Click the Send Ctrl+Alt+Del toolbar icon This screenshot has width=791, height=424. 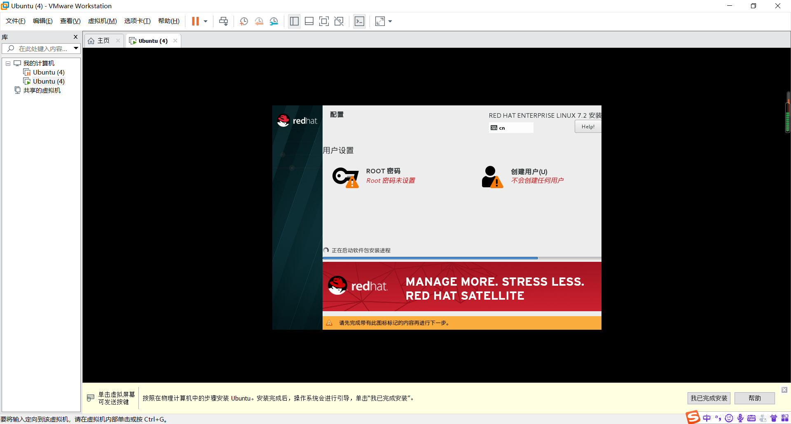click(x=224, y=21)
